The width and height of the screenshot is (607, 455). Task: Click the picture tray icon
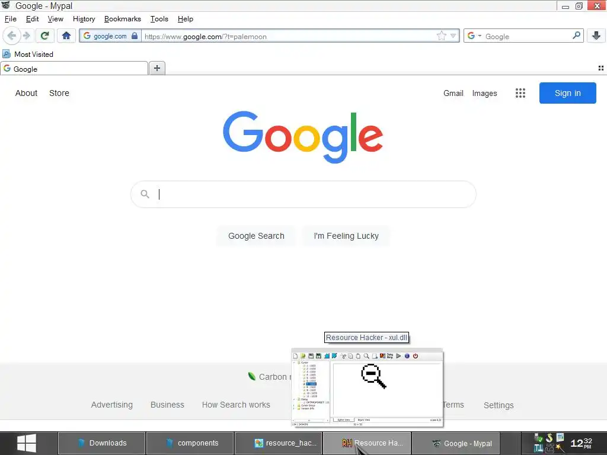(x=560, y=438)
